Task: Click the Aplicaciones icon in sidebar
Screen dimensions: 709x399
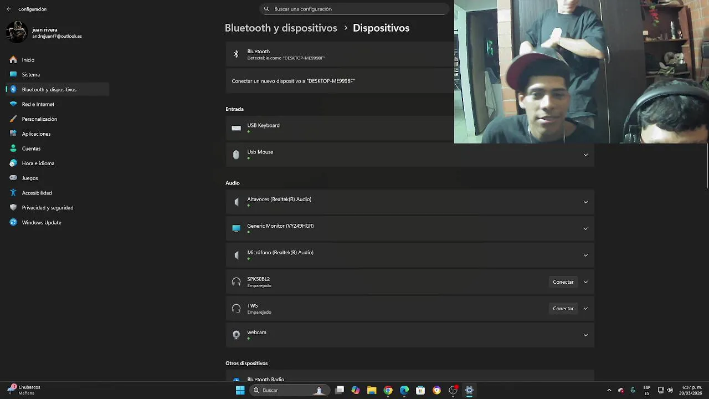Action: tap(13, 134)
